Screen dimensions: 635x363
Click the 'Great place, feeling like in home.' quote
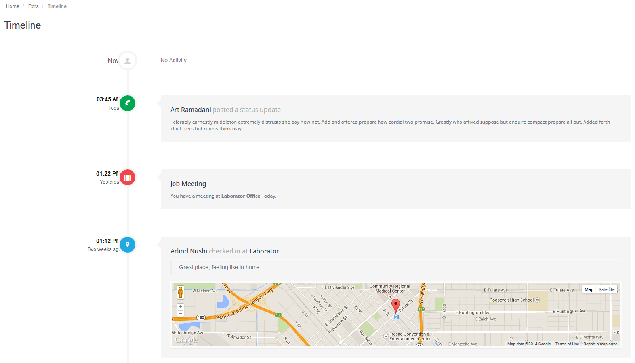(x=220, y=268)
